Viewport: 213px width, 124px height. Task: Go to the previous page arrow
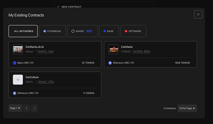(27, 108)
